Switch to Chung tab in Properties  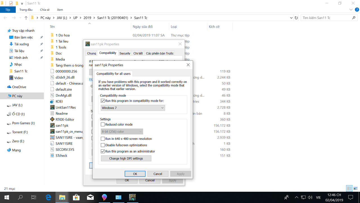[x=91, y=53]
